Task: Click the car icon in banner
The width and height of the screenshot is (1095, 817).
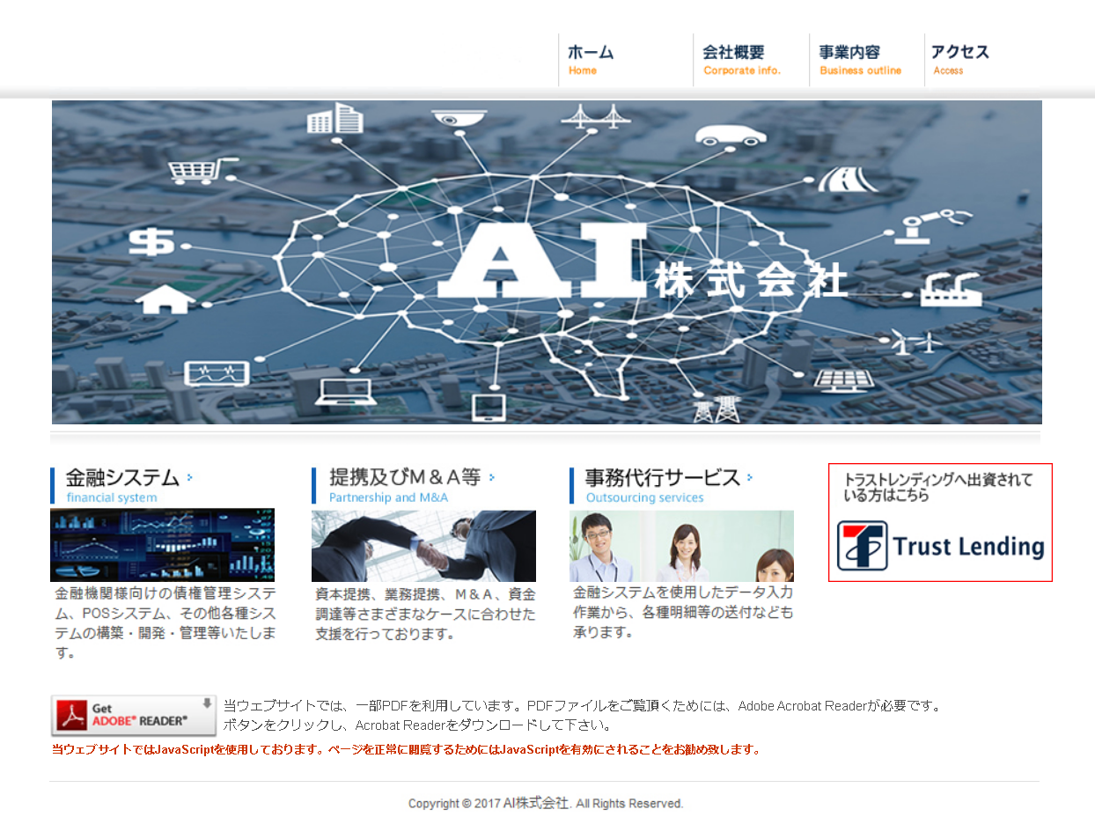Action: coord(731,134)
